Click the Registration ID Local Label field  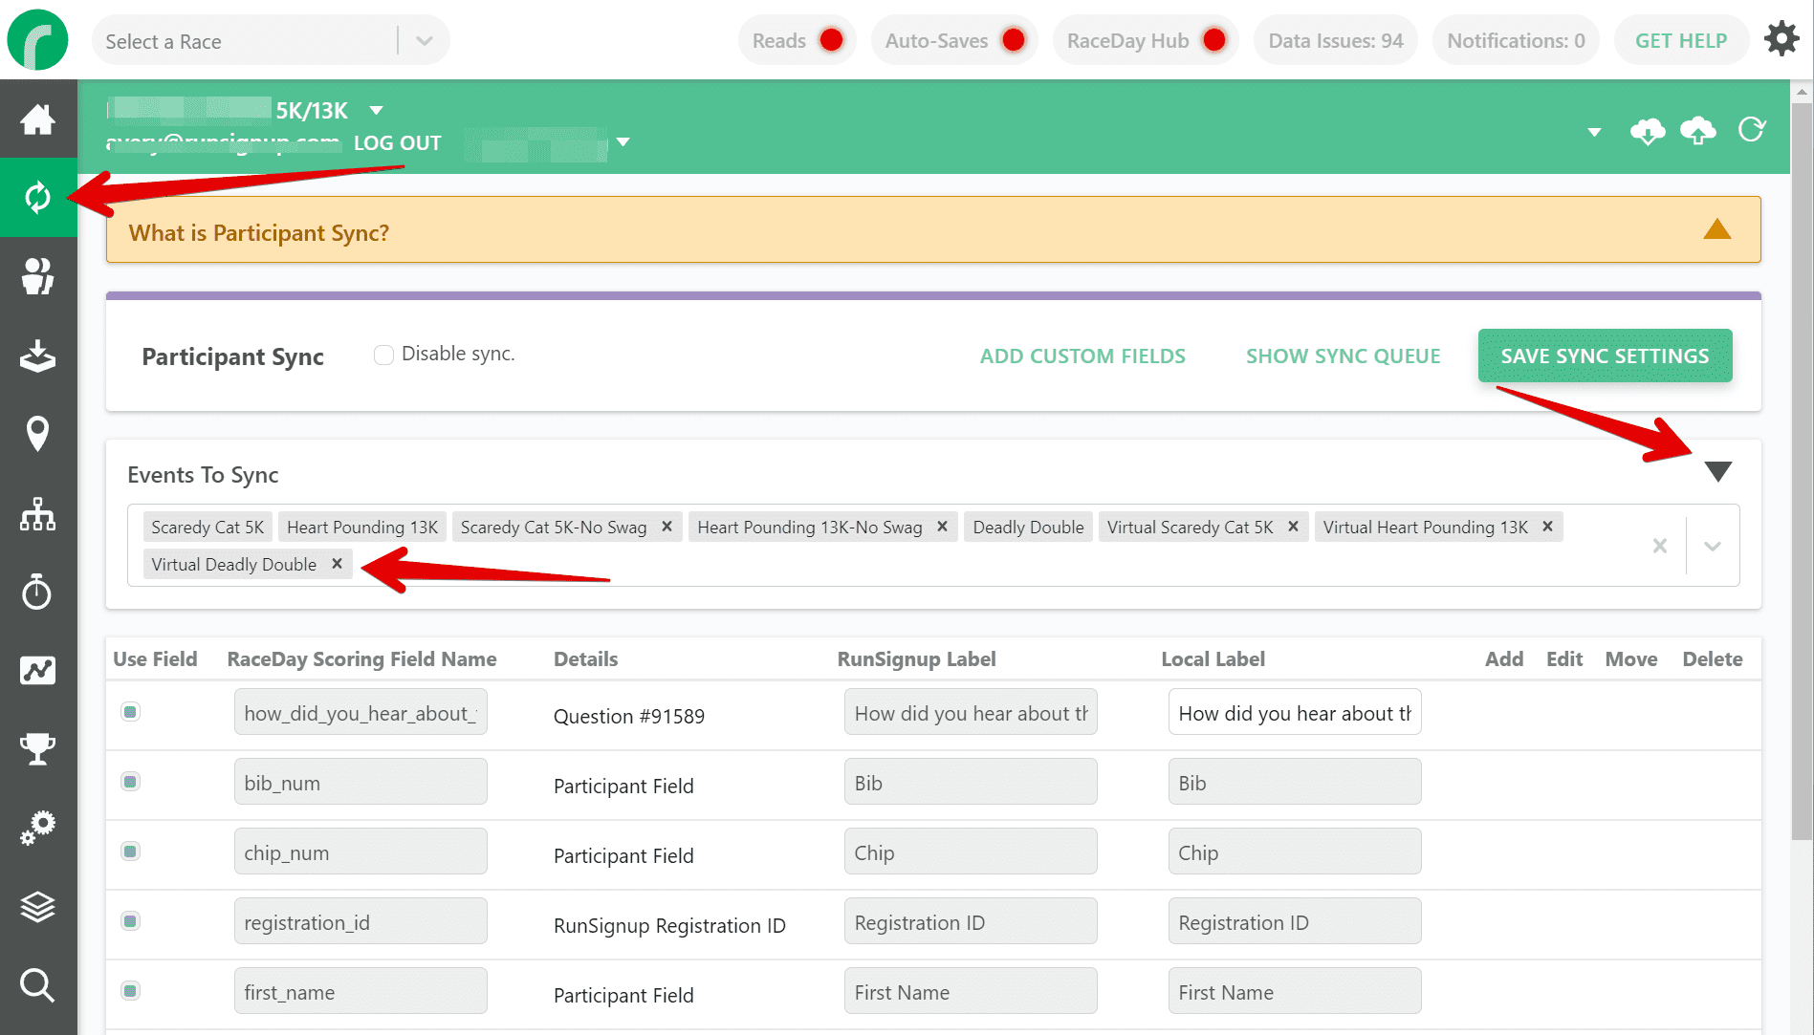(1295, 921)
